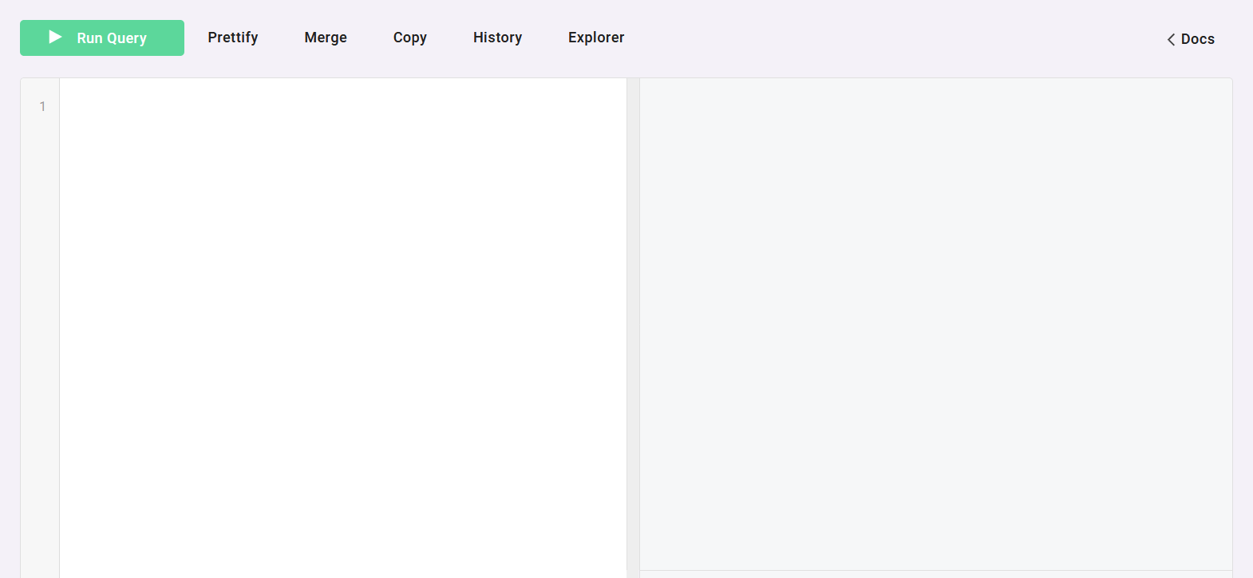Image resolution: width=1253 pixels, height=578 pixels.
Task: Prettify the query
Action: 233,38
